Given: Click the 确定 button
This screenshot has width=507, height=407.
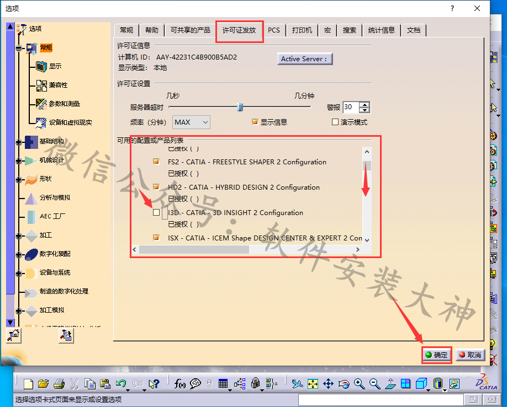Looking at the screenshot, I should coord(436,355).
